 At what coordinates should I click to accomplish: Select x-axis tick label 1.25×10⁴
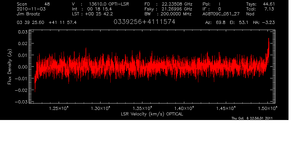59,108
